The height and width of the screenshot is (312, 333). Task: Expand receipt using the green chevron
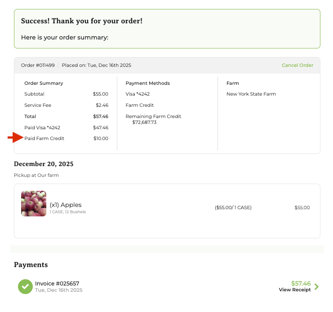[x=316, y=286]
